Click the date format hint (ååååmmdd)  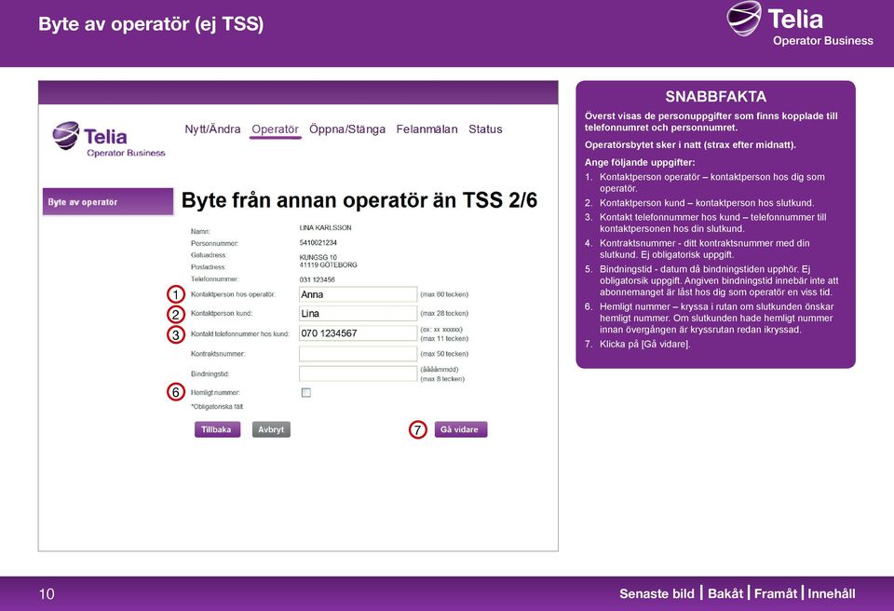coord(440,369)
